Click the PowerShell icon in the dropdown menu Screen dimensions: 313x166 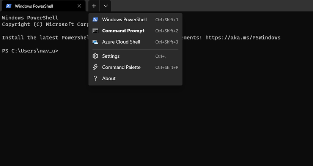click(x=95, y=20)
